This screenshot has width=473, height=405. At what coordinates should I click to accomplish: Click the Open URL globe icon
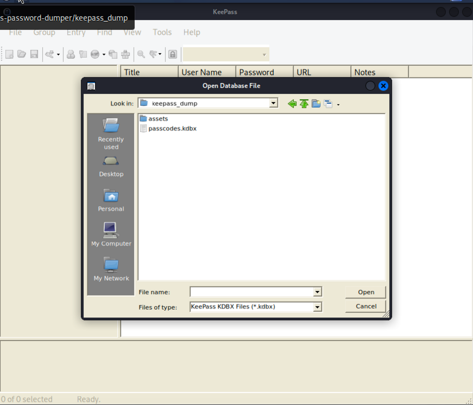tap(95, 54)
